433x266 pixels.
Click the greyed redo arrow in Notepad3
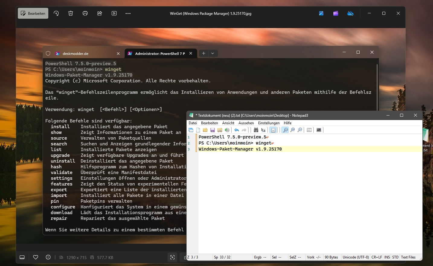(x=244, y=130)
